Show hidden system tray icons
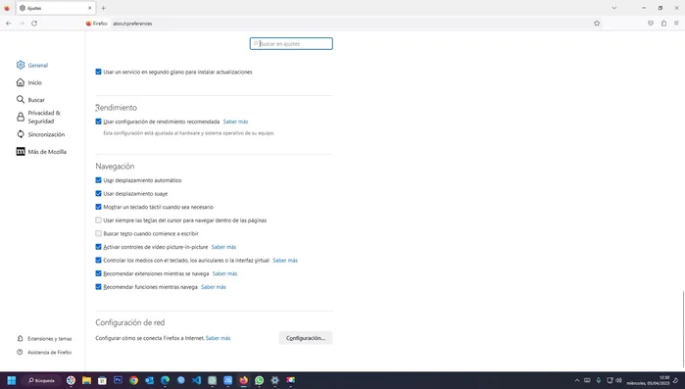The image size is (685, 389). coord(576,380)
